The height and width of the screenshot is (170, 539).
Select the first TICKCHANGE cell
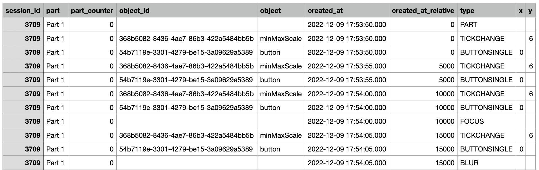tap(487, 38)
